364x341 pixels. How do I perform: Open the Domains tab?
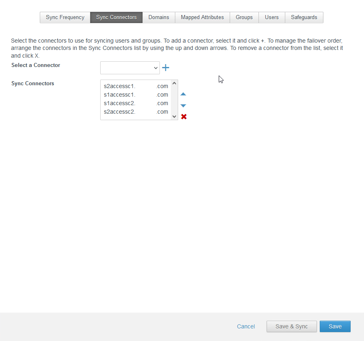point(158,17)
